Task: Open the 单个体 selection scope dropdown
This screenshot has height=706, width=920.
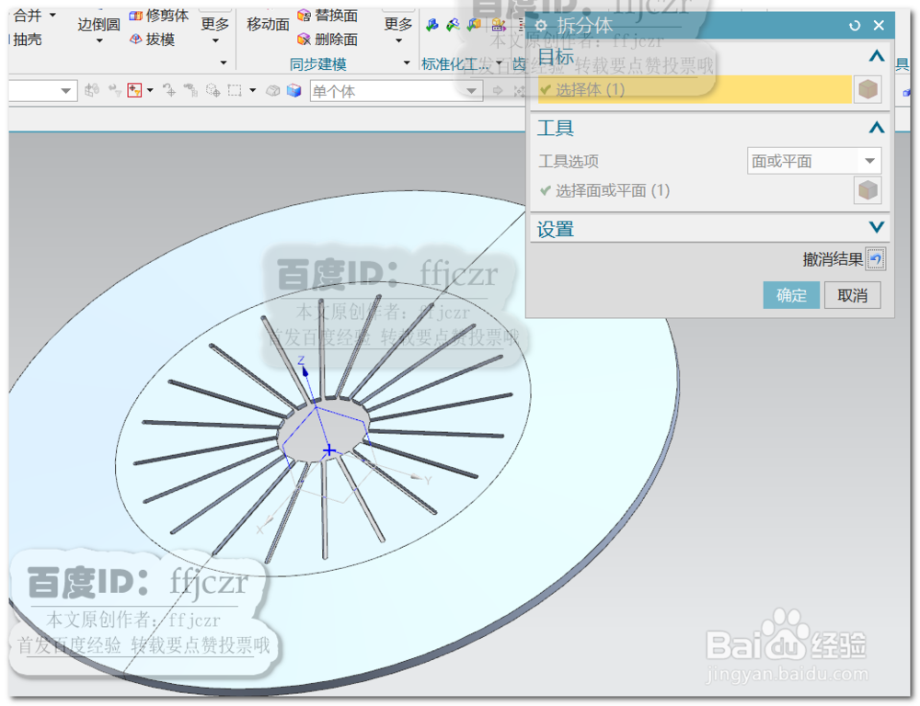Action: pos(470,91)
